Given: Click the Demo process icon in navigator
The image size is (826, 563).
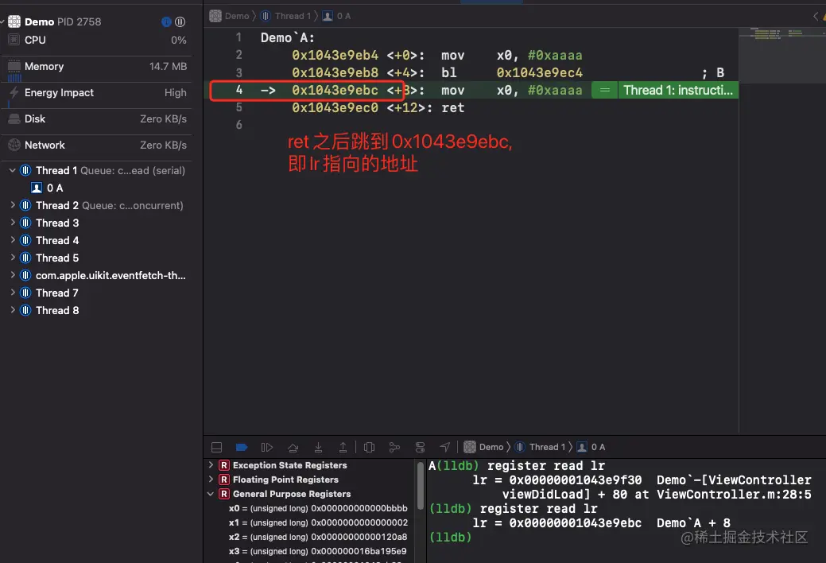Looking at the screenshot, I should tap(14, 21).
